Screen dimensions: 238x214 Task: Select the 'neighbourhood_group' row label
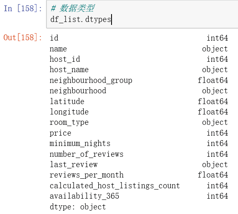pyautogui.click(x=91, y=80)
